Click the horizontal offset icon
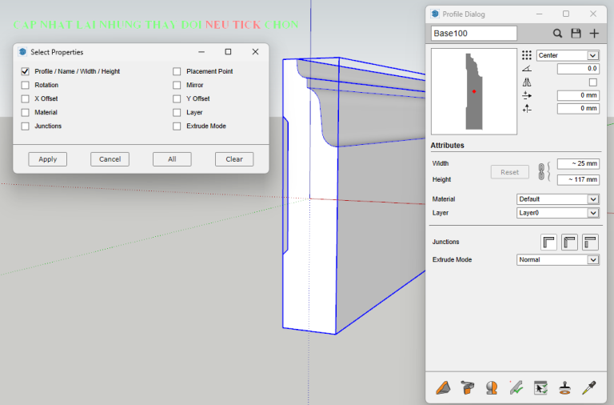Screen dimensions: 614x405 pyautogui.click(x=527, y=95)
